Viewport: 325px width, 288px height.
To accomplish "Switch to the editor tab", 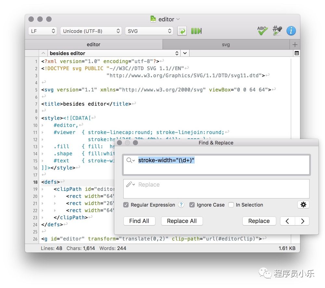I will click(94, 44).
